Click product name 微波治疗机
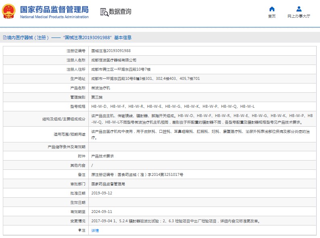 pos(100,88)
